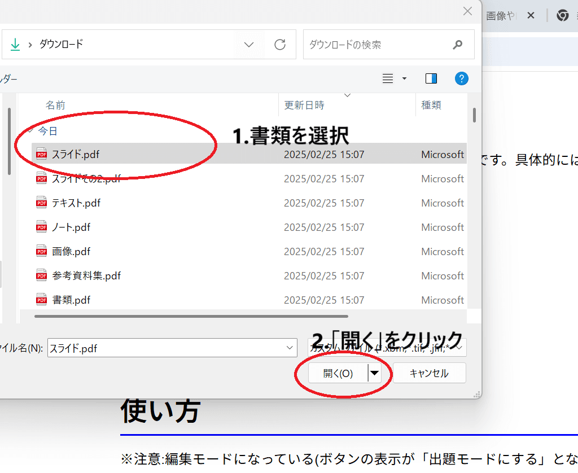Click the horizontal scrollbar of file list
The height and width of the screenshot is (473, 578).
coord(191,316)
